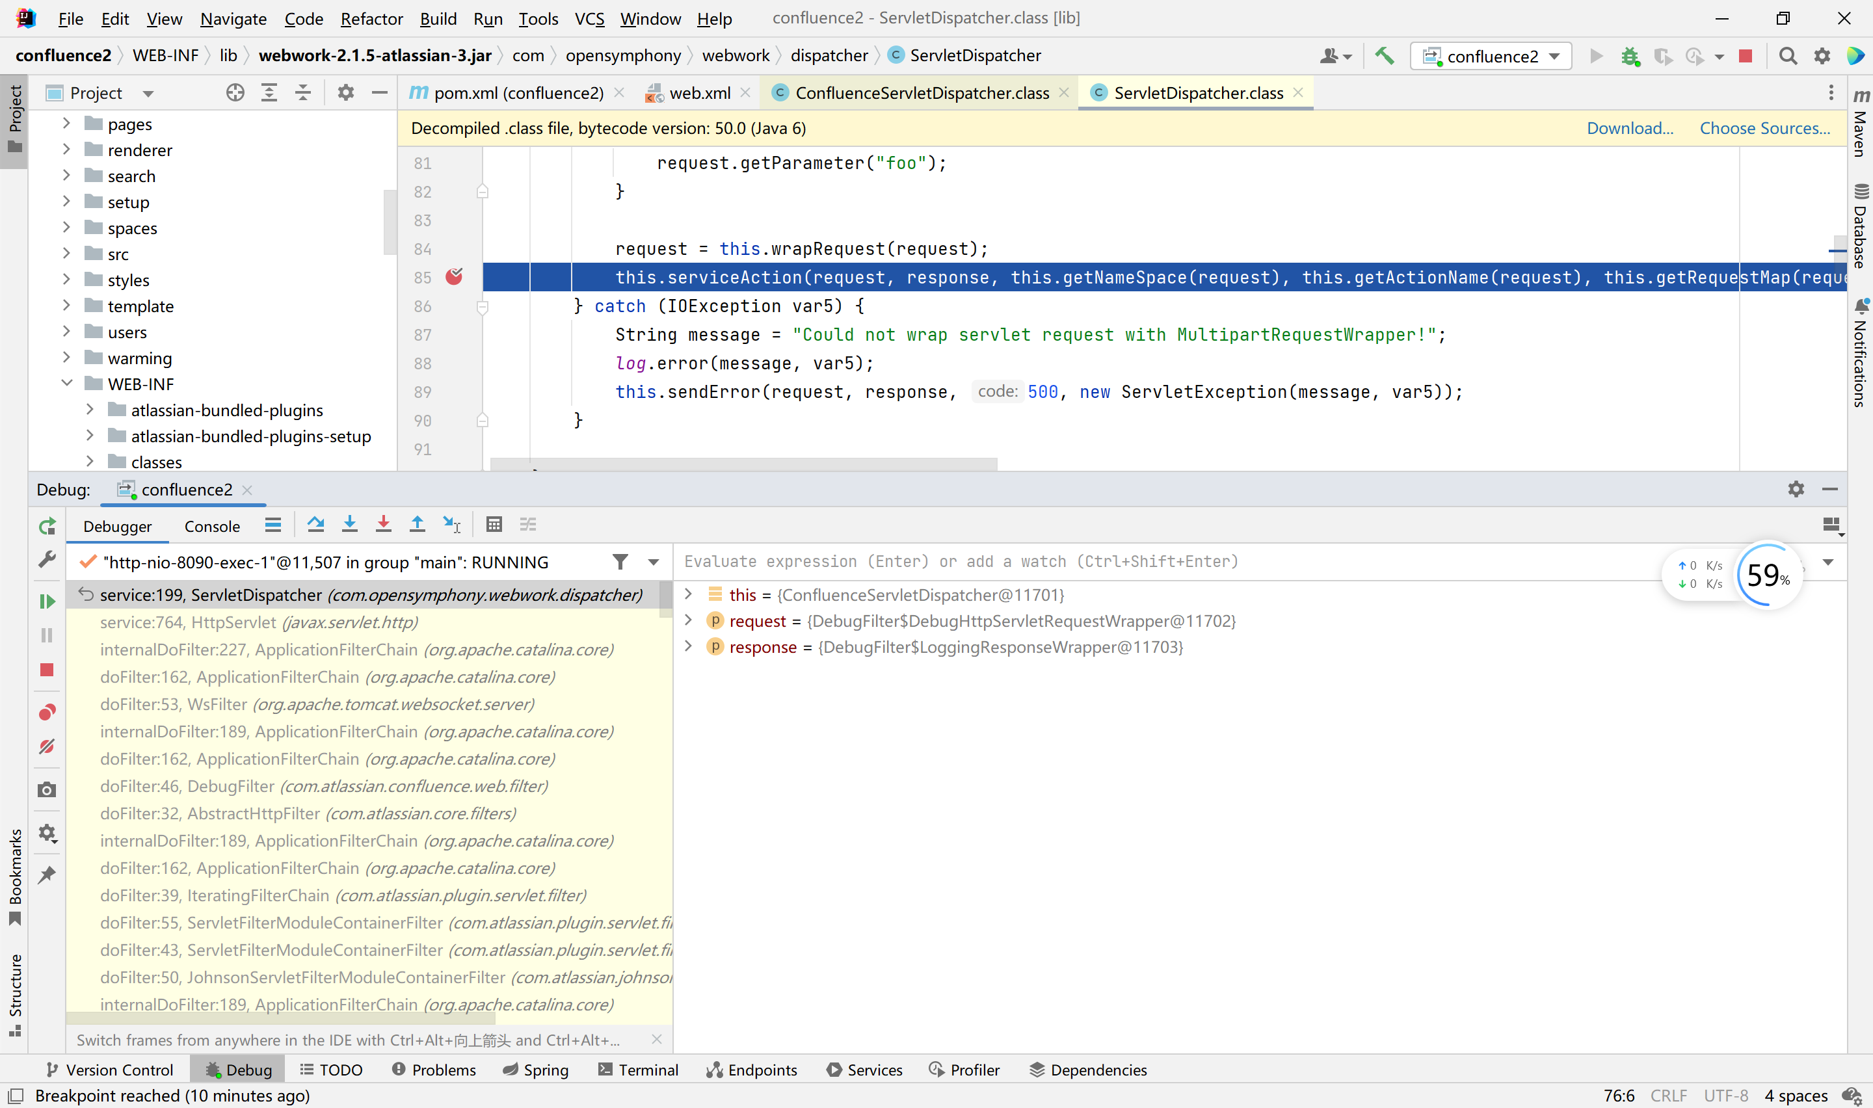Click Build project hammer icon
Screen dimensions: 1873x1108
click(x=1385, y=56)
